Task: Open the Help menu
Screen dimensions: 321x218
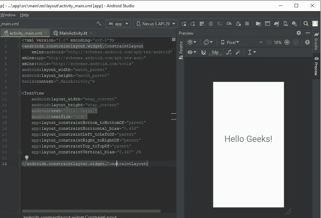Action: 24,15
